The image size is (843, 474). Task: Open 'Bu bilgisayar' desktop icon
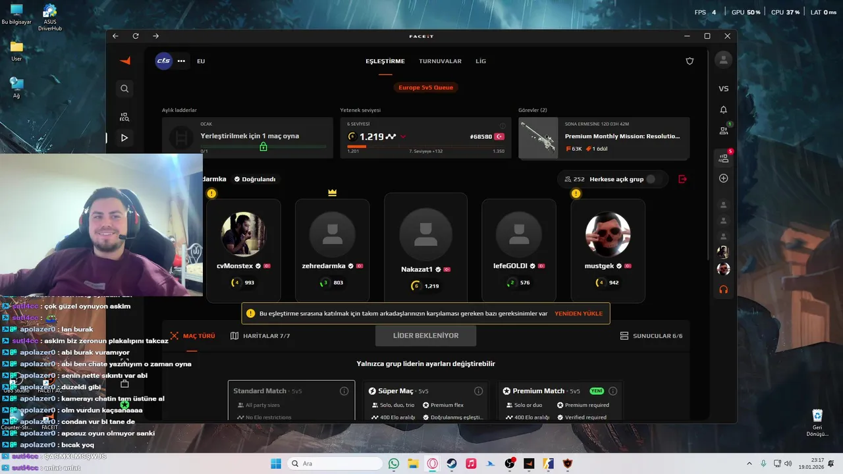16,14
